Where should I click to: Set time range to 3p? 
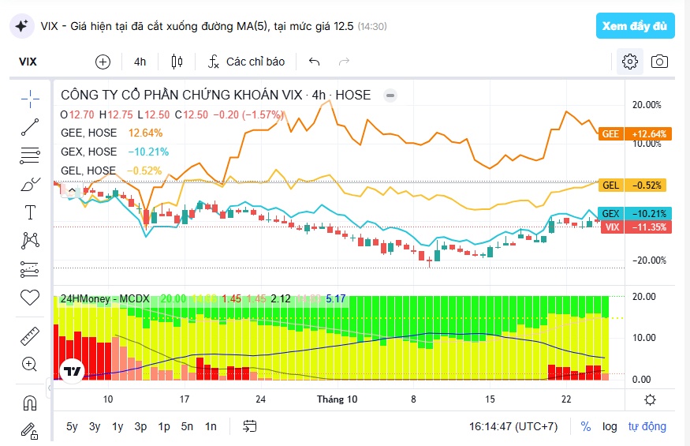(x=140, y=426)
